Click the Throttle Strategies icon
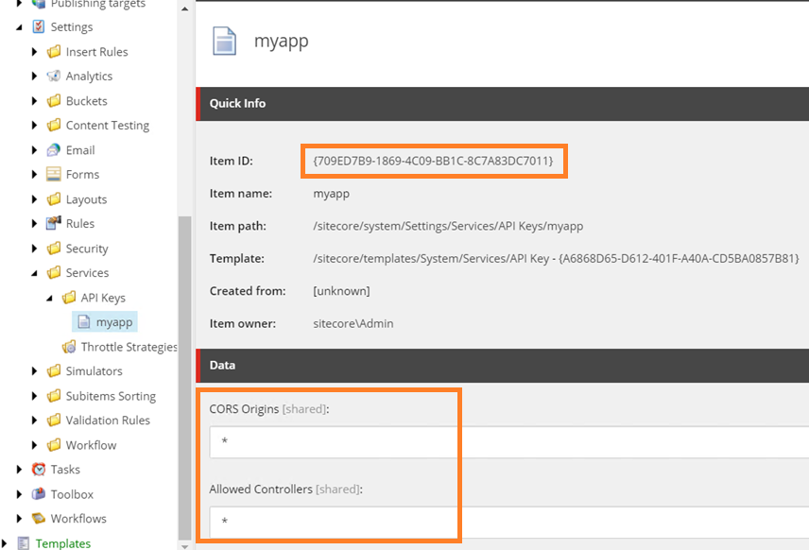 (69, 347)
